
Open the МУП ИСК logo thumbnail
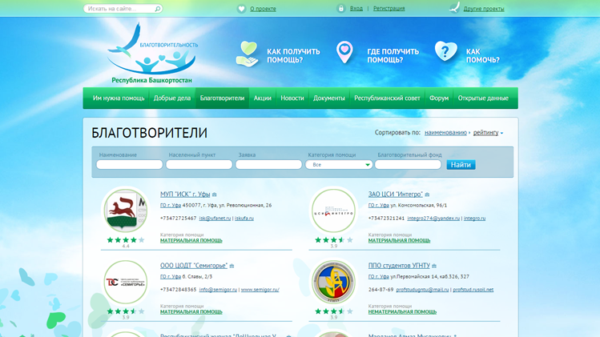[126, 211]
